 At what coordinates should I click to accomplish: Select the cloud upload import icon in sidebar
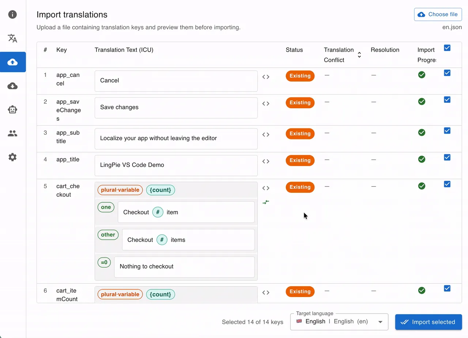[13, 62]
